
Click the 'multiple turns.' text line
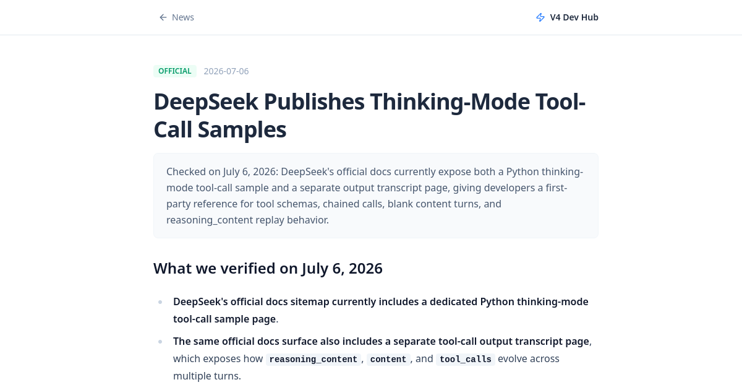[x=207, y=376]
